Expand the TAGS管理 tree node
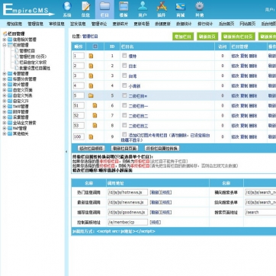Image resolution: width=276 pixels, height=276 pixels. (x=5, y=107)
